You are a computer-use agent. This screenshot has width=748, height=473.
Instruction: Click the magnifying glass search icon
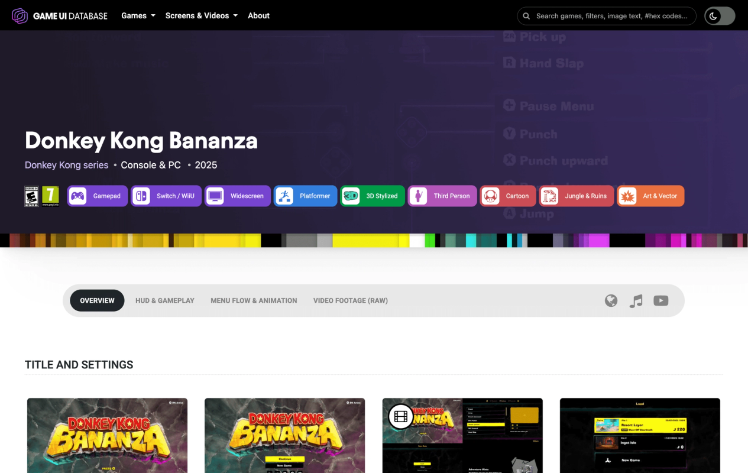click(526, 16)
